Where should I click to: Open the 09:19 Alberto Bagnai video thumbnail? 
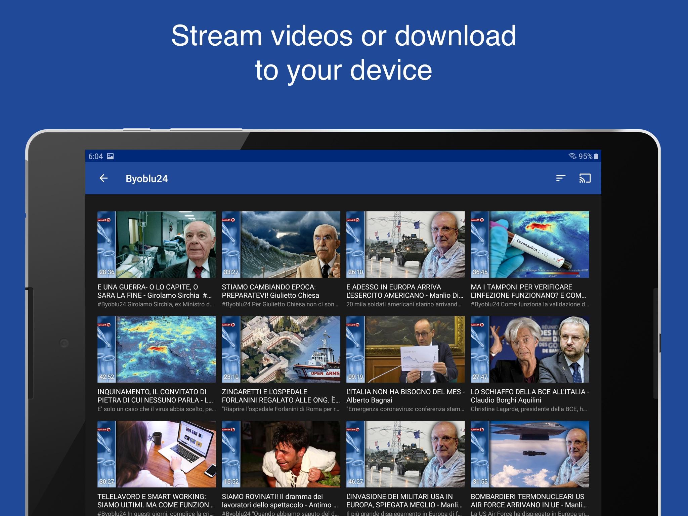[405, 349]
